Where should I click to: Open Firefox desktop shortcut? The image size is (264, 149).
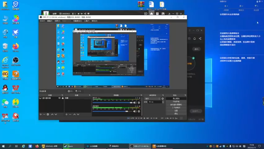click(16, 47)
